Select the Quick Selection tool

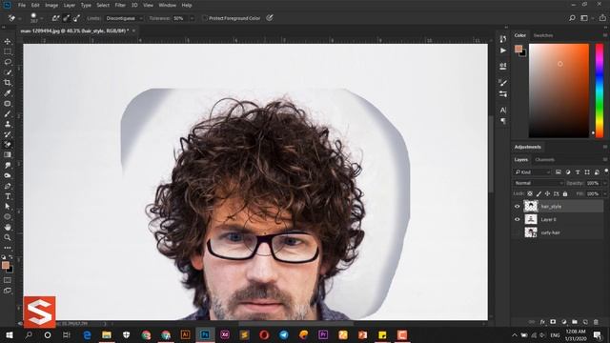[8, 72]
